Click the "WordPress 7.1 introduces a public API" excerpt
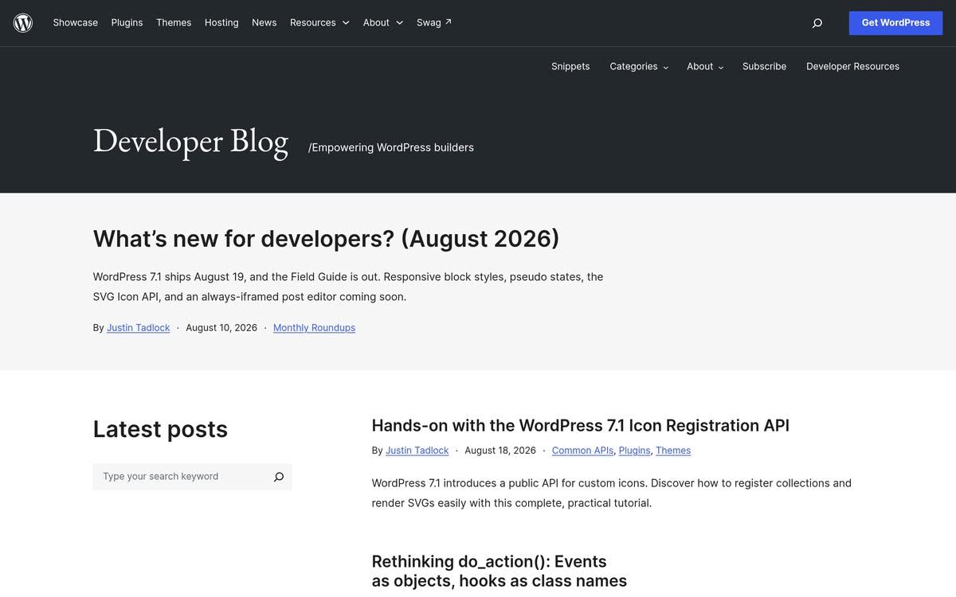Viewport: 956px width, 597px height. (612, 493)
